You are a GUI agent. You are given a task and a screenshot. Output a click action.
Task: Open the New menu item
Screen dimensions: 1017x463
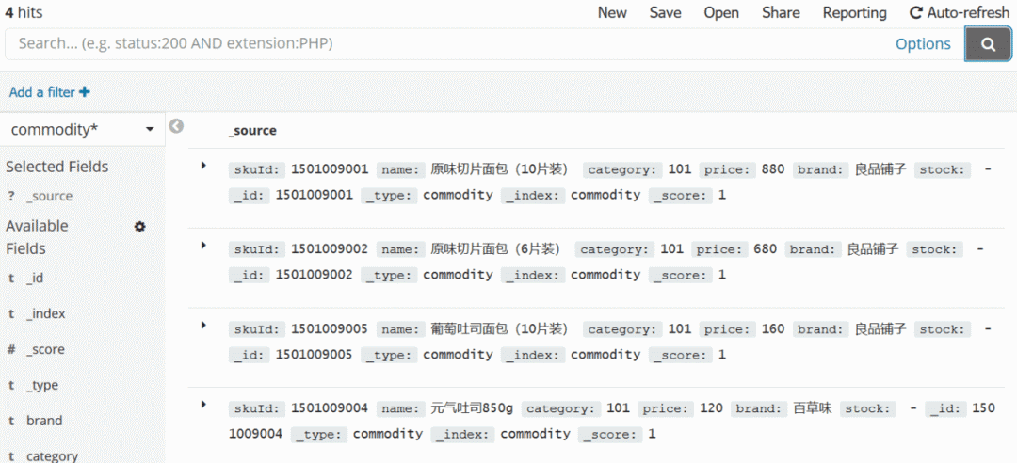612,13
